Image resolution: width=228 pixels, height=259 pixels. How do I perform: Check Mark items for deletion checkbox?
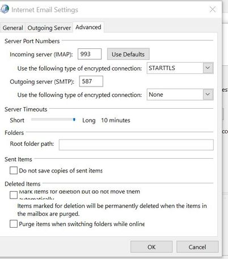[14, 195]
